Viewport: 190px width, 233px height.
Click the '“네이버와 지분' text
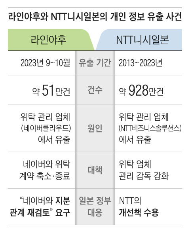(x=45, y=201)
